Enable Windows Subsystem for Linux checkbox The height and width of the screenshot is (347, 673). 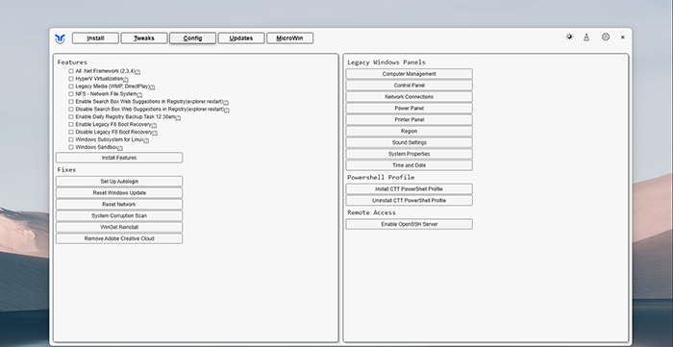(71, 139)
